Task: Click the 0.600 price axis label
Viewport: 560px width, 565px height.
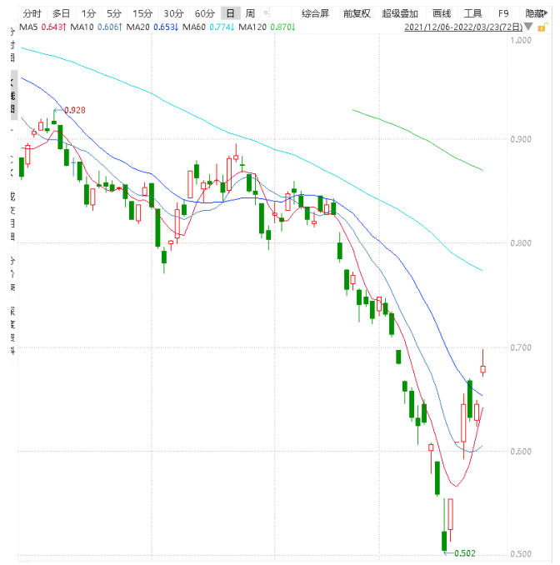Action: tap(521, 452)
